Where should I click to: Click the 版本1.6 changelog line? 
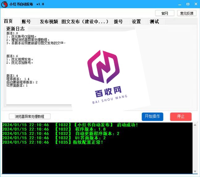click(x=12, y=56)
